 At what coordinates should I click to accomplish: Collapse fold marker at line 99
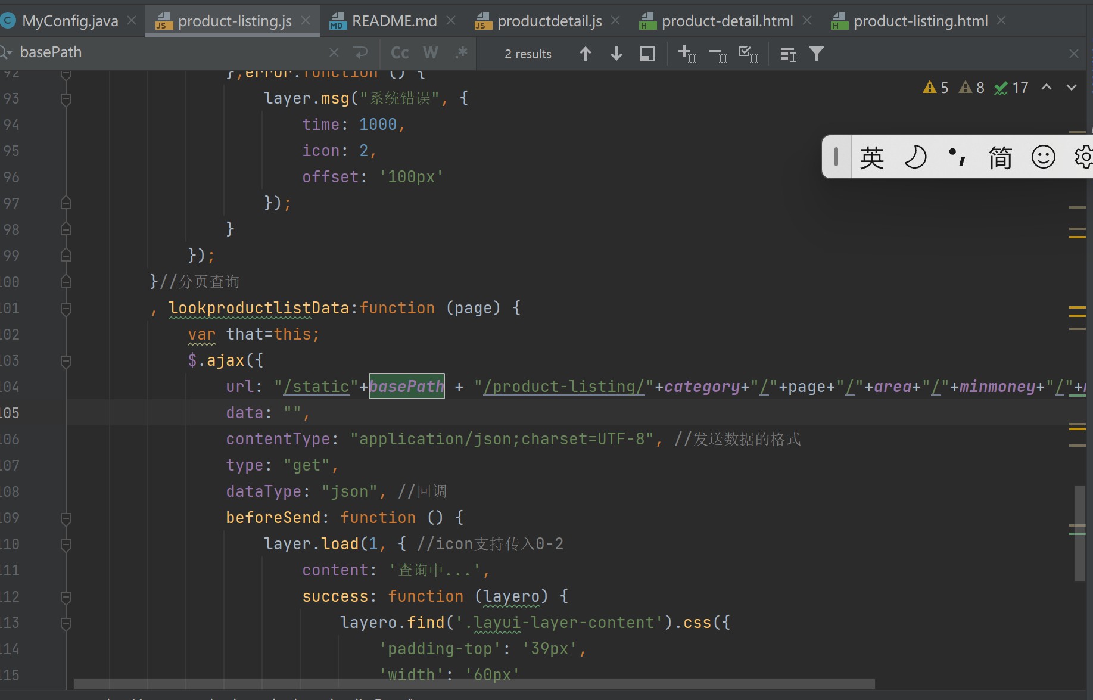point(66,256)
